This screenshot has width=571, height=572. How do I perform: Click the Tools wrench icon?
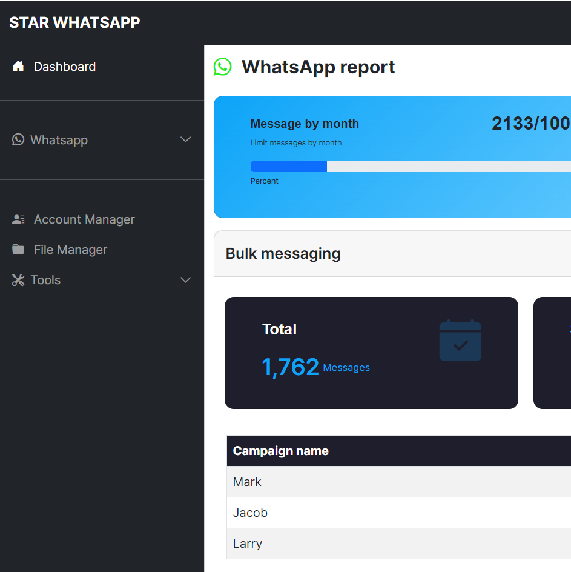tap(18, 280)
